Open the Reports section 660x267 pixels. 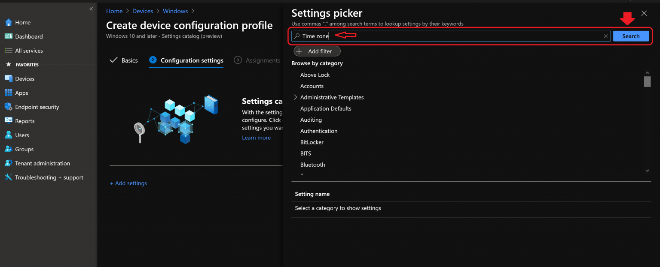(26, 121)
